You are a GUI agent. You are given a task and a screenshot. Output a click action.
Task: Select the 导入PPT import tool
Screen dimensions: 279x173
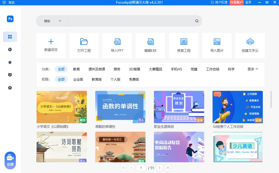(117, 46)
